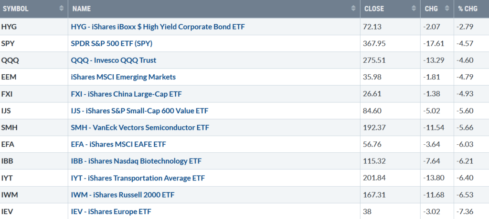Open IEV iShares Europe ETF link
This screenshot has width=489, height=219.
pyautogui.click(x=111, y=212)
